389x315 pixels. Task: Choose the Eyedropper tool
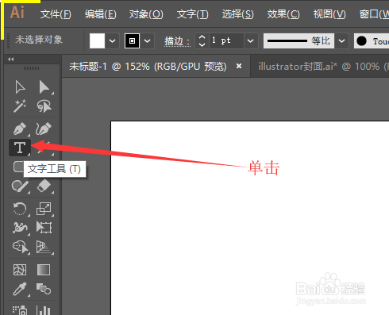[20, 289]
